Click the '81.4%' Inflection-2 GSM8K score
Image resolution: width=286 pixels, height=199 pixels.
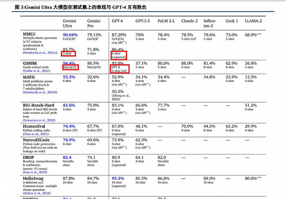coord(209,63)
